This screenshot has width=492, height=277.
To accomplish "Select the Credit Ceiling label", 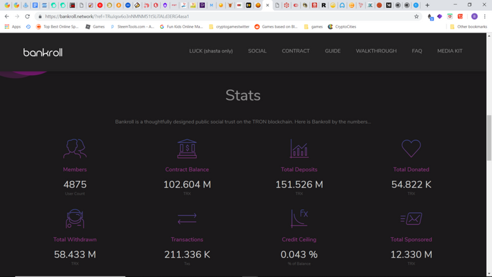I will pyautogui.click(x=299, y=240).
